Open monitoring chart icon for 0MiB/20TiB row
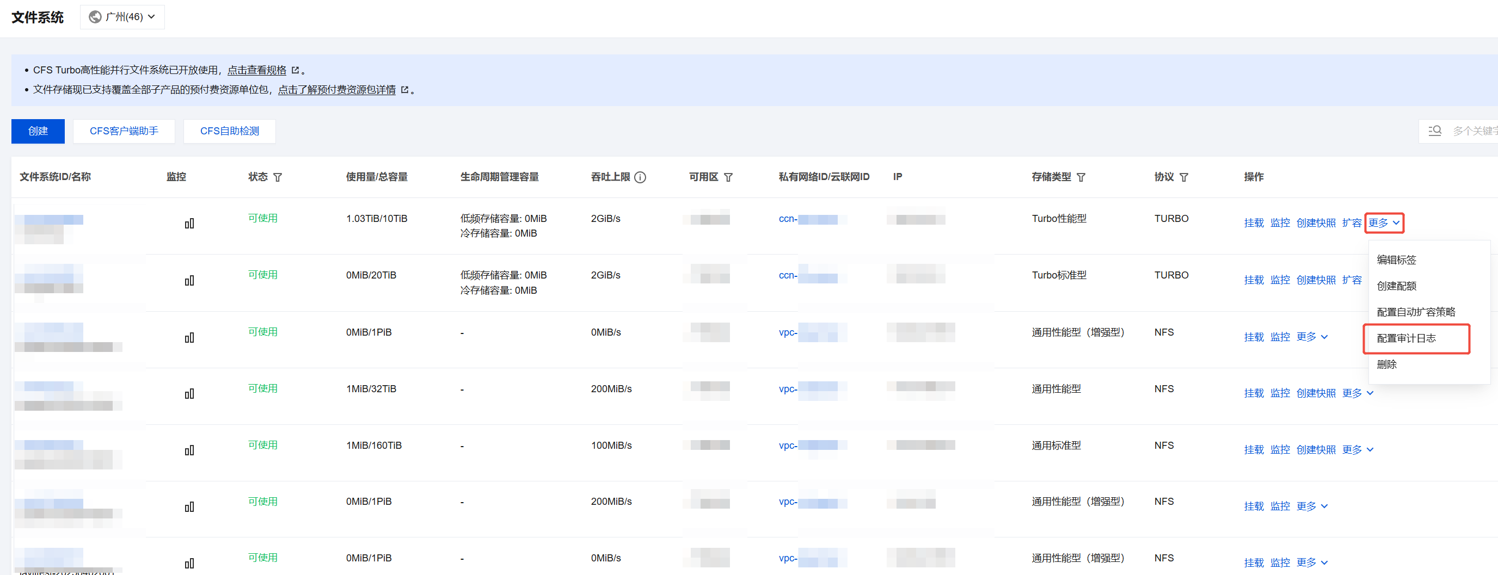The width and height of the screenshot is (1498, 575). coord(189,280)
